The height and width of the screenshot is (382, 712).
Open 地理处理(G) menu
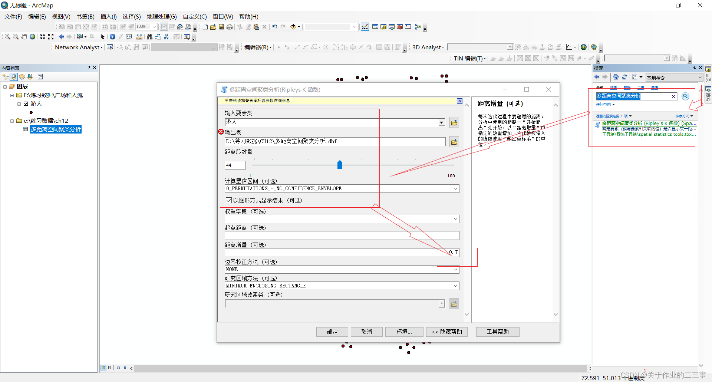point(162,17)
